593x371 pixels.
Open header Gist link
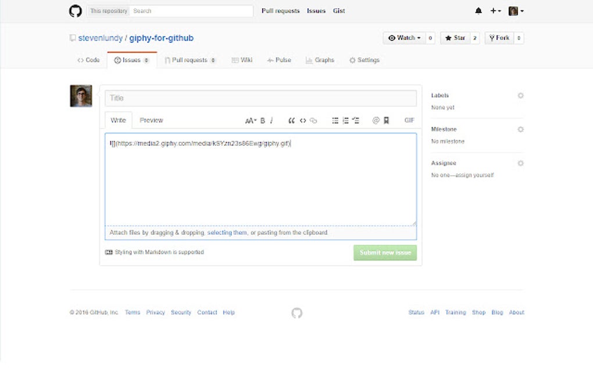[339, 11]
